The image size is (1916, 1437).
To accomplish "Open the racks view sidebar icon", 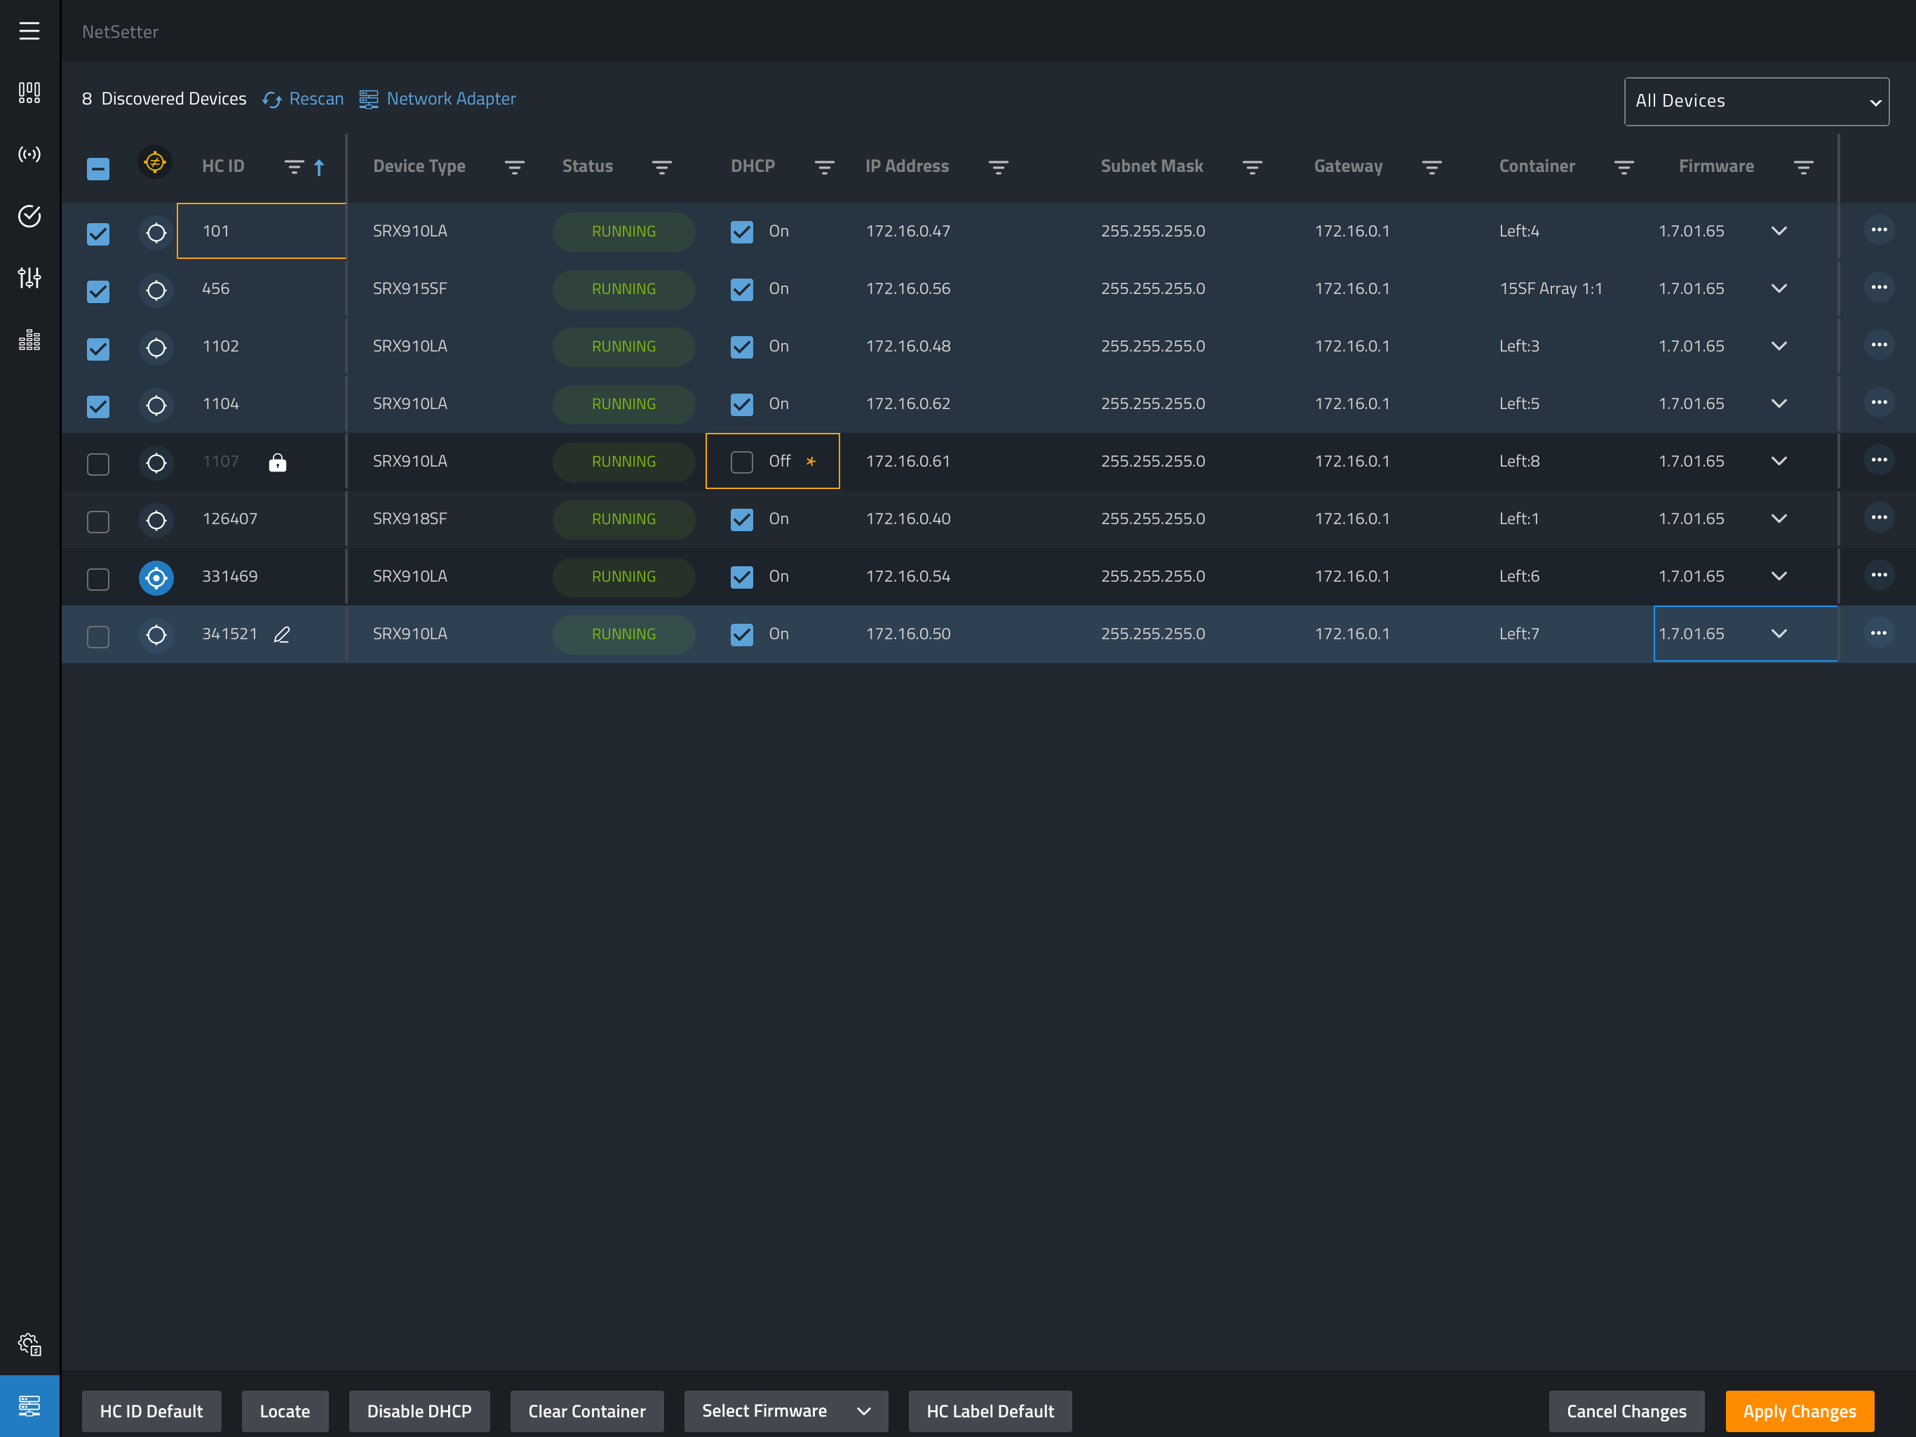I will click(29, 93).
